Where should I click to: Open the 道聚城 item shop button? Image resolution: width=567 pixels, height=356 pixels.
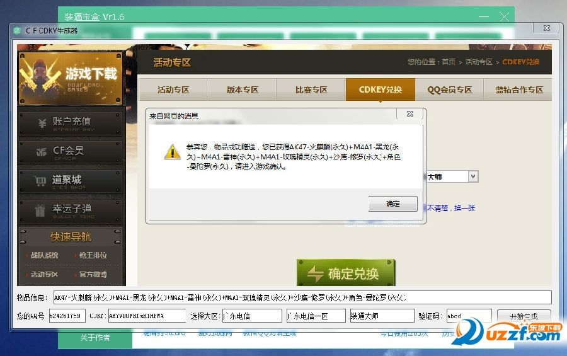[x=71, y=181]
